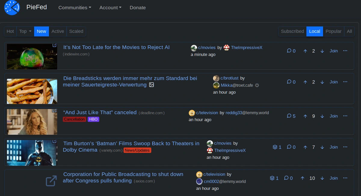Click the Batman movie thumbnail
361x196 pixels.
[x=32, y=153]
